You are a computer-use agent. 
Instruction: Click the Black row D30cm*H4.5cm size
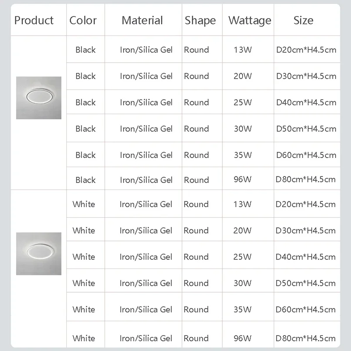[306, 76]
